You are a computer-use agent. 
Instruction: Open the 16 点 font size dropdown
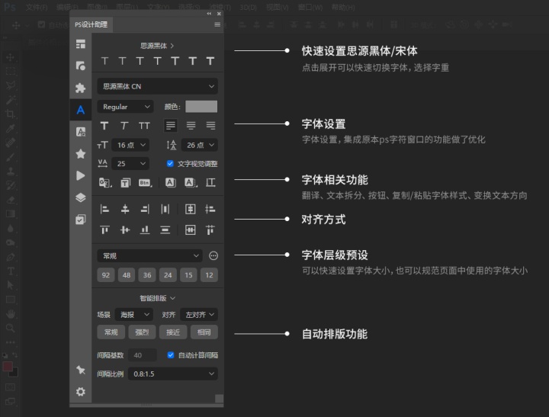click(x=130, y=145)
